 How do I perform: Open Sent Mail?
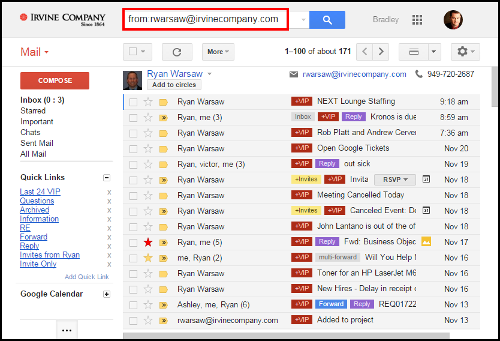click(37, 143)
